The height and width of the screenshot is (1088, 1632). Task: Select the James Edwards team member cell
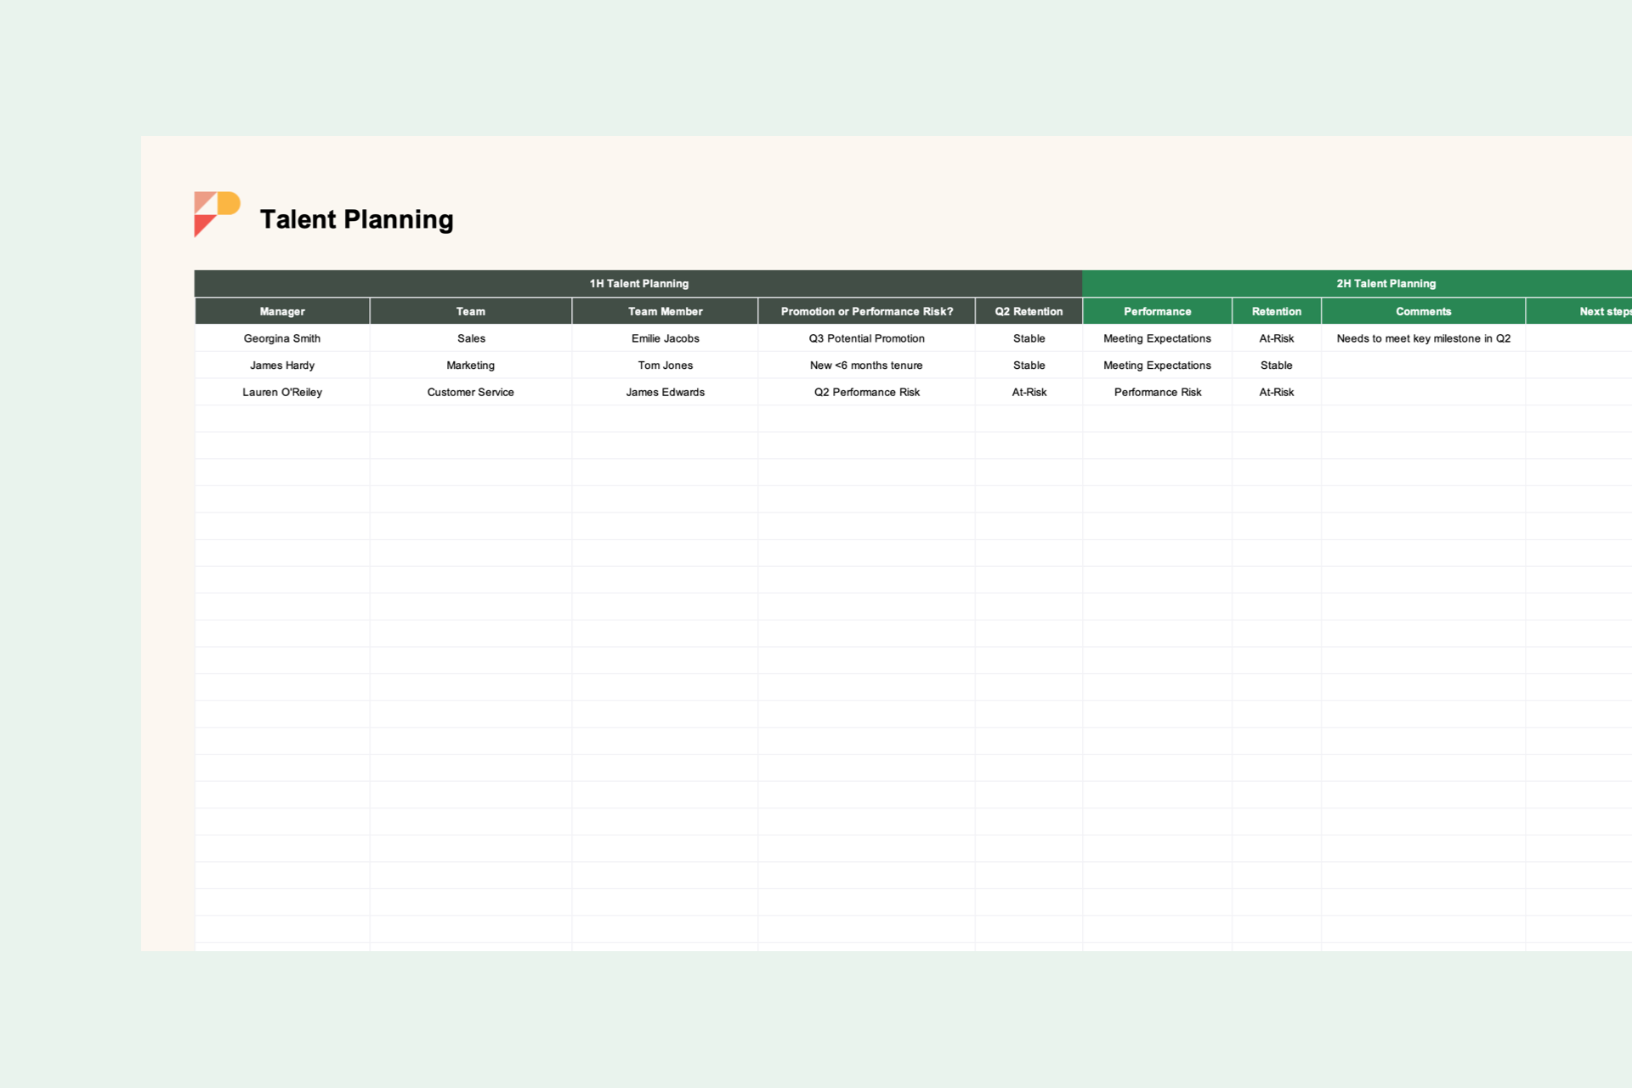click(x=665, y=392)
